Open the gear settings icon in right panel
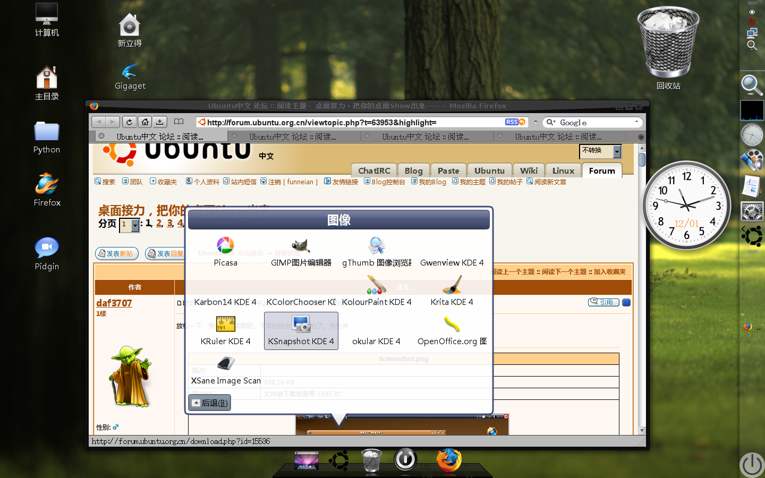765x478 pixels. tap(752, 211)
